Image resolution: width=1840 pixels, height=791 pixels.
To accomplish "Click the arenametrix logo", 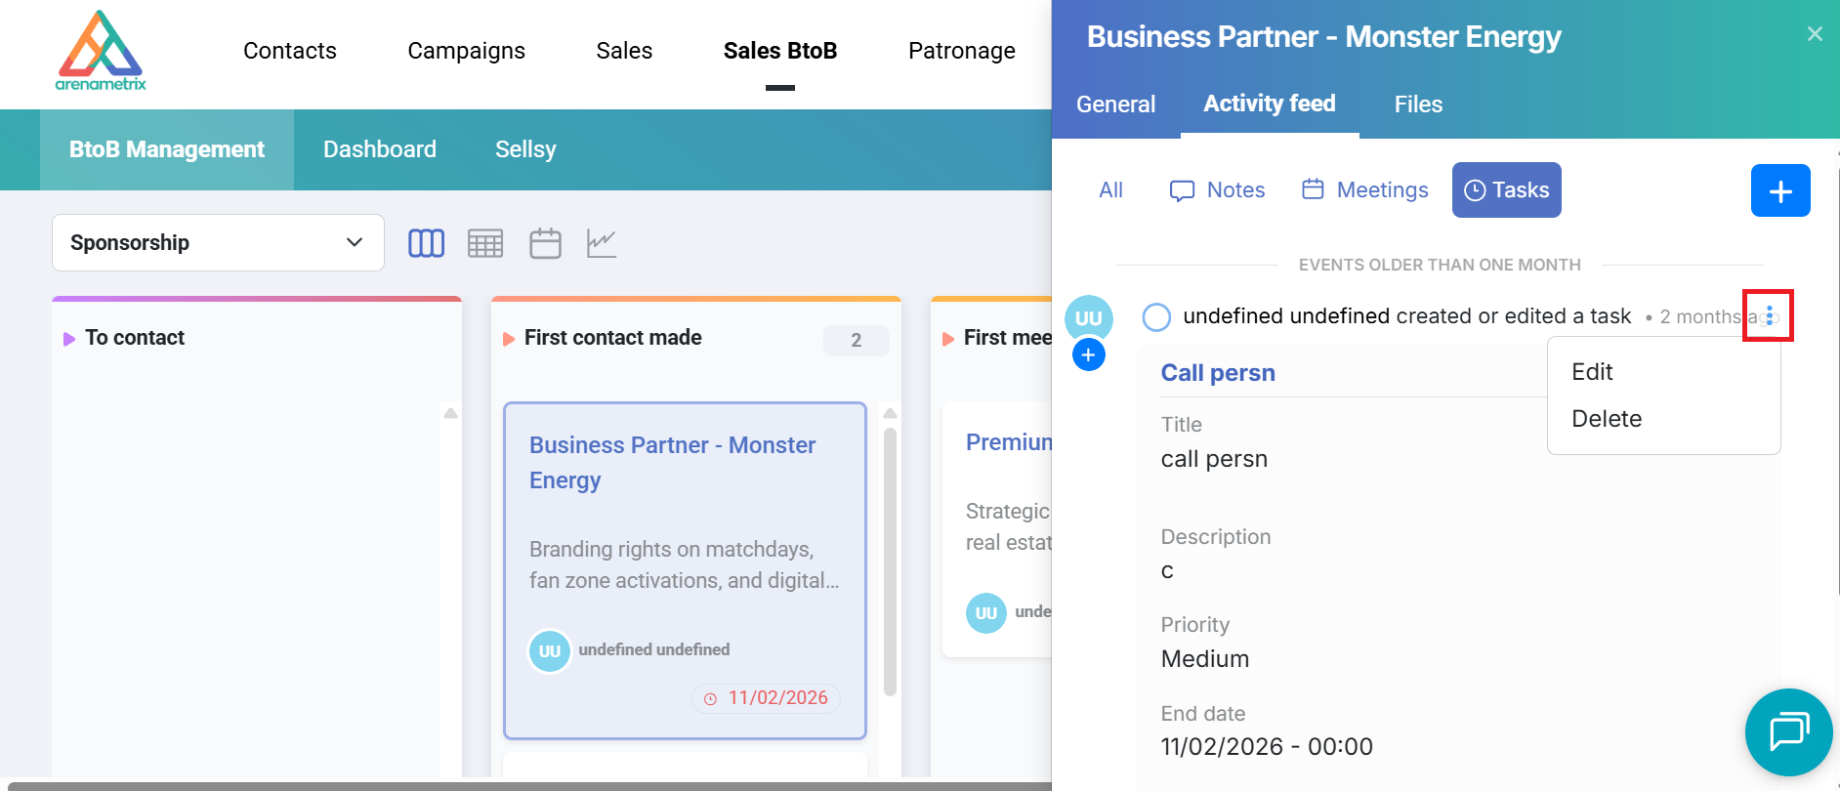I will (101, 51).
